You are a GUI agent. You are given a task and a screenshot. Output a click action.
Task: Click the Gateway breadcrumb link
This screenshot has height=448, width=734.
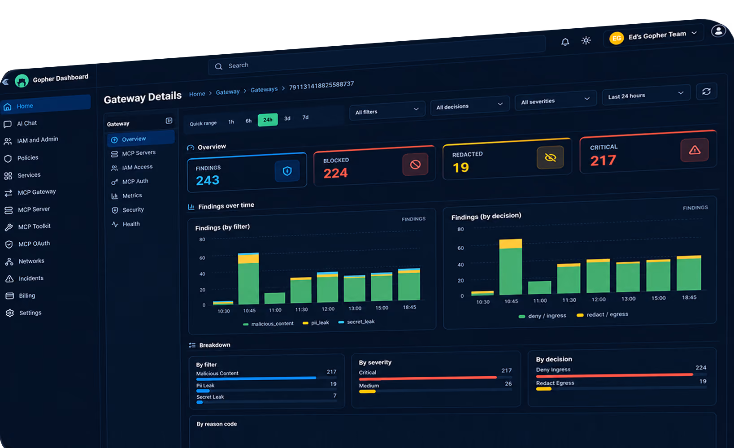point(228,92)
